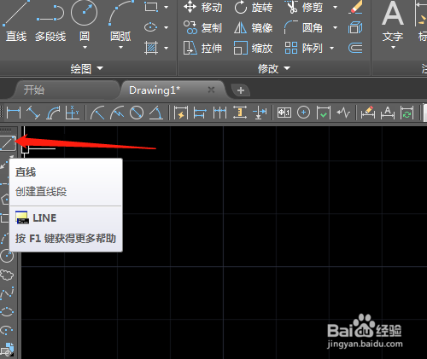
Task: Open the 圆角 fillet dropdown arrow
Action: point(336,27)
